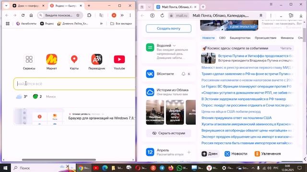Go to home page in Chrome
The height and width of the screenshot is (172, 307).
tap(31, 15)
